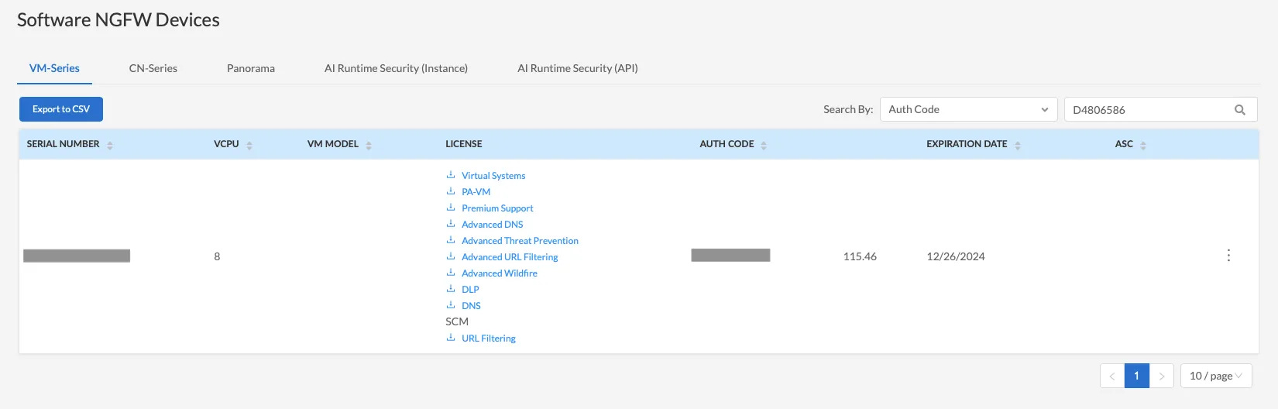Switch to the CN-Series tab
Viewport: 1278px width, 409px height.
(153, 68)
